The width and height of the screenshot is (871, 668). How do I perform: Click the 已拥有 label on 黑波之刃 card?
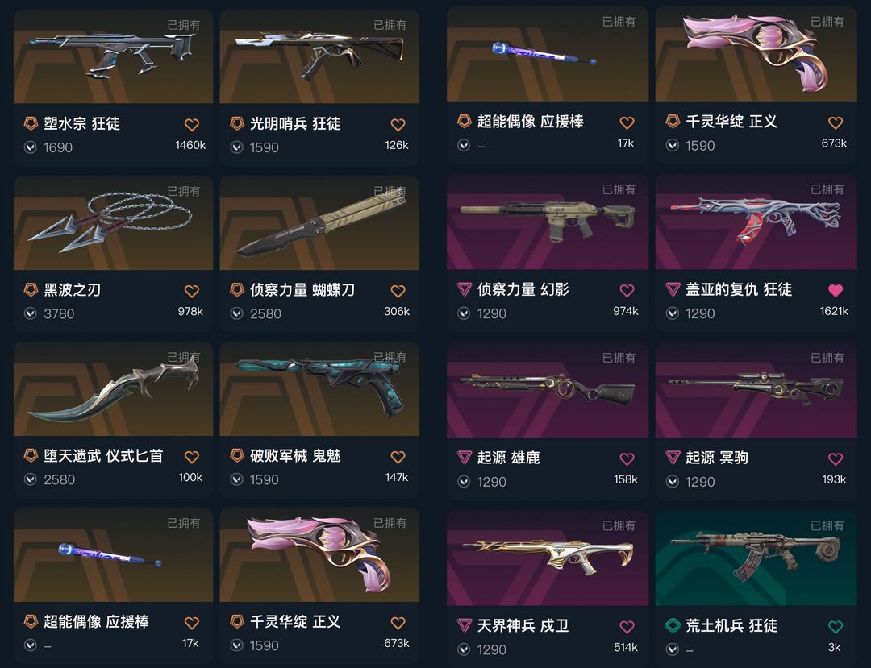tap(184, 192)
